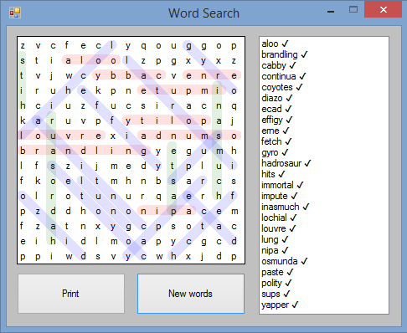The width and height of the screenshot is (407, 333).
Task: Click the first 'a' of highlighted 'aloo' in grid
Action: [68, 60]
